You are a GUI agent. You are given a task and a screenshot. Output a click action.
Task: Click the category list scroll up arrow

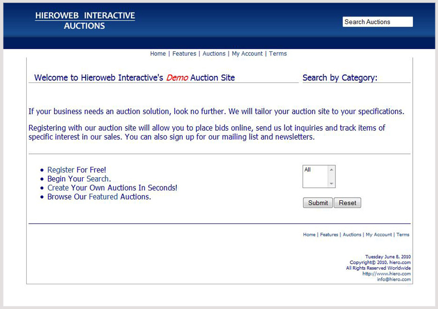pyautogui.click(x=331, y=170)
